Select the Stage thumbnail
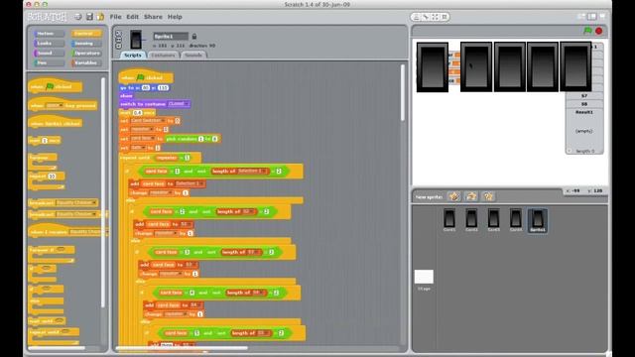 [x=424, y=280]
